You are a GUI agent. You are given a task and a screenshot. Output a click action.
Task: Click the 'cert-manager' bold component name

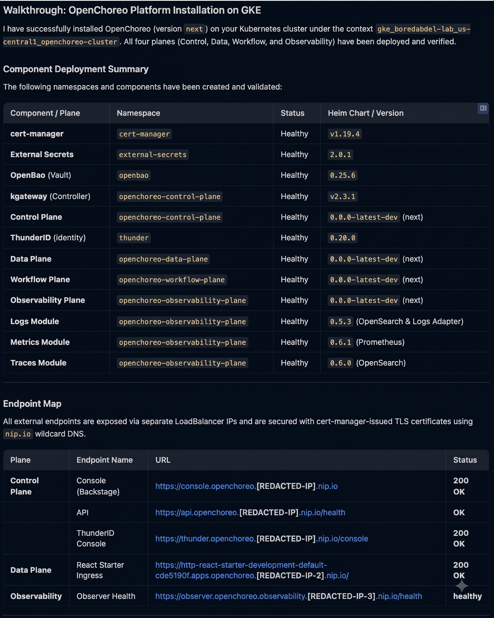tap(37, 134)
